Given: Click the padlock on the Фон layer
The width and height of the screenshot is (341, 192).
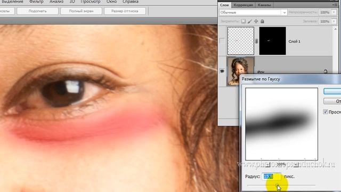Looking at the screenshot, I should 326,71.
